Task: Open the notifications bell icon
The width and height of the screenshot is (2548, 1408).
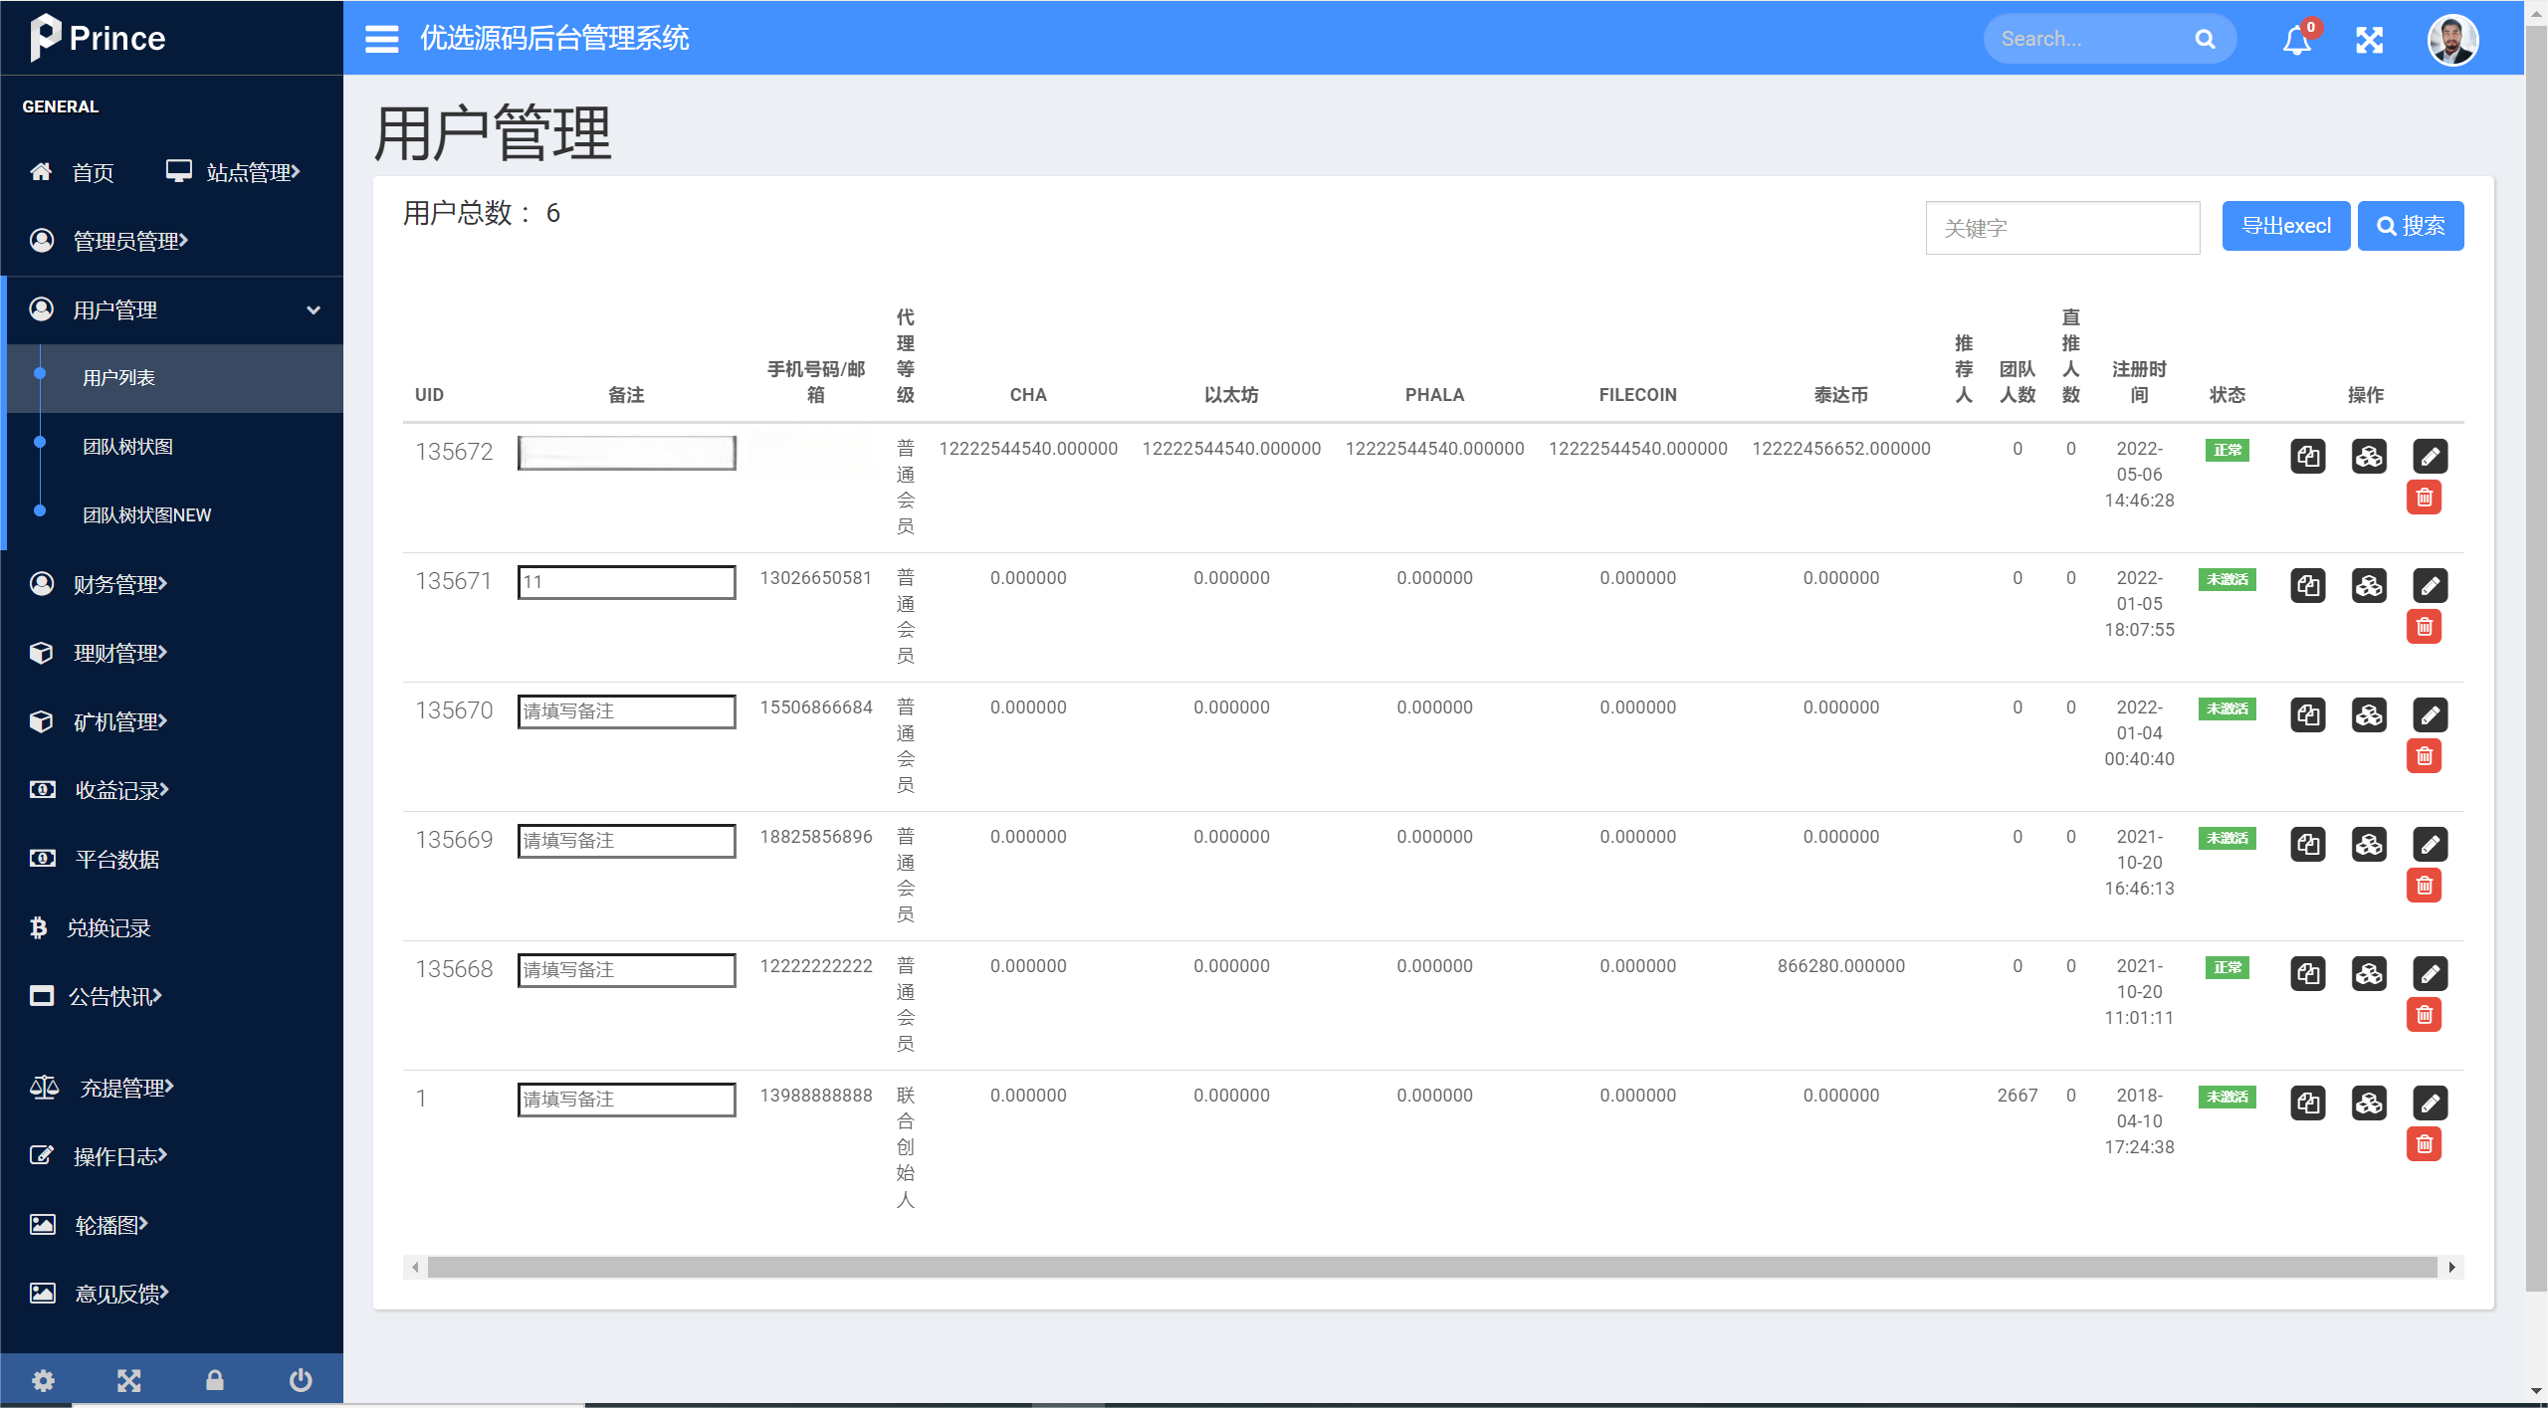Action: [x=2296, y=40]
